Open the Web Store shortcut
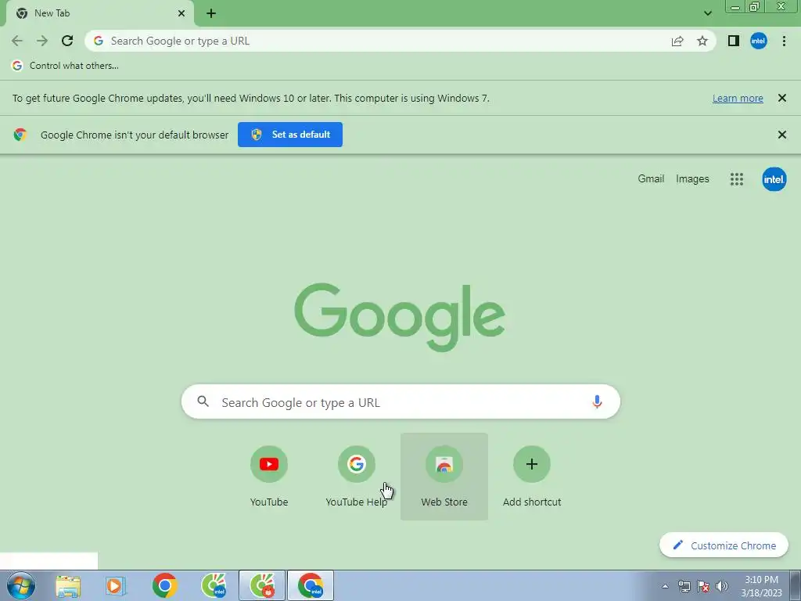 click(x=444, y=477)
